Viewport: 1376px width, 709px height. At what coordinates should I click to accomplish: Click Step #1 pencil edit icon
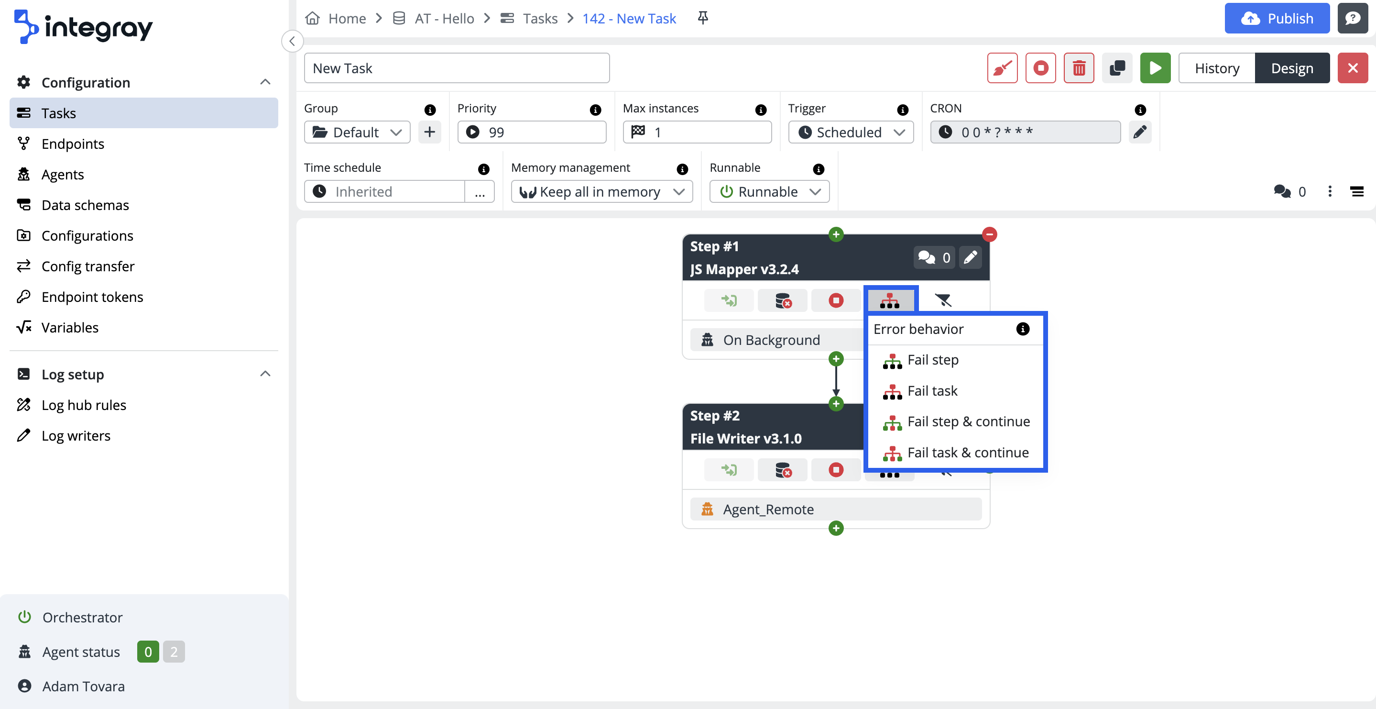pos(970,258)
